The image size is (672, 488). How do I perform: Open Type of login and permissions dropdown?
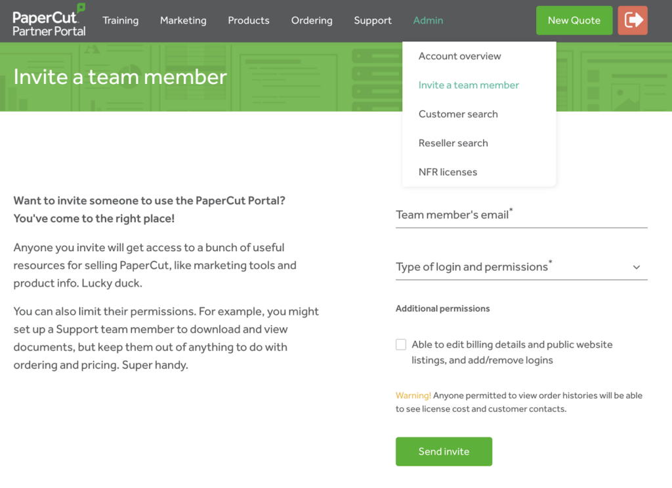point(521,267)
